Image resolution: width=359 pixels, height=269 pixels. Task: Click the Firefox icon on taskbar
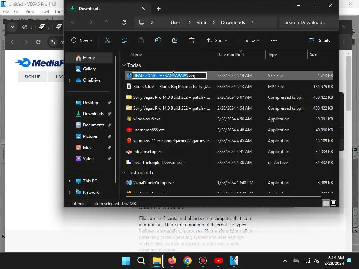tap(172, 261)
